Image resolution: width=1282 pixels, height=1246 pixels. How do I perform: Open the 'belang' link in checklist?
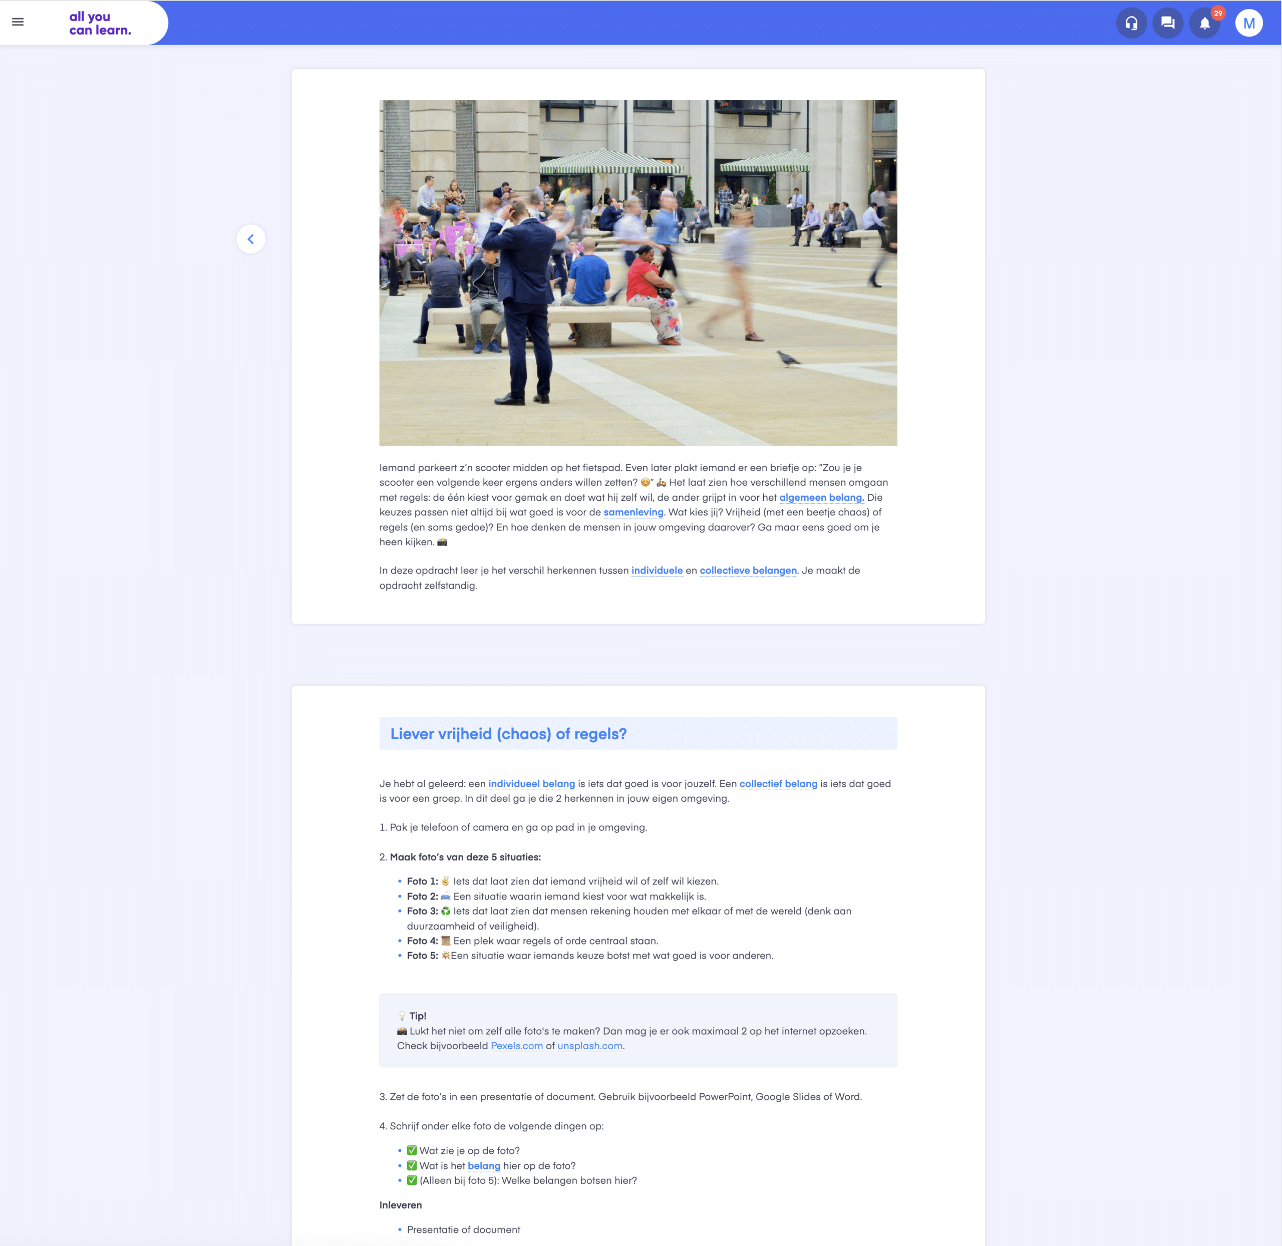coord(484,1166)
